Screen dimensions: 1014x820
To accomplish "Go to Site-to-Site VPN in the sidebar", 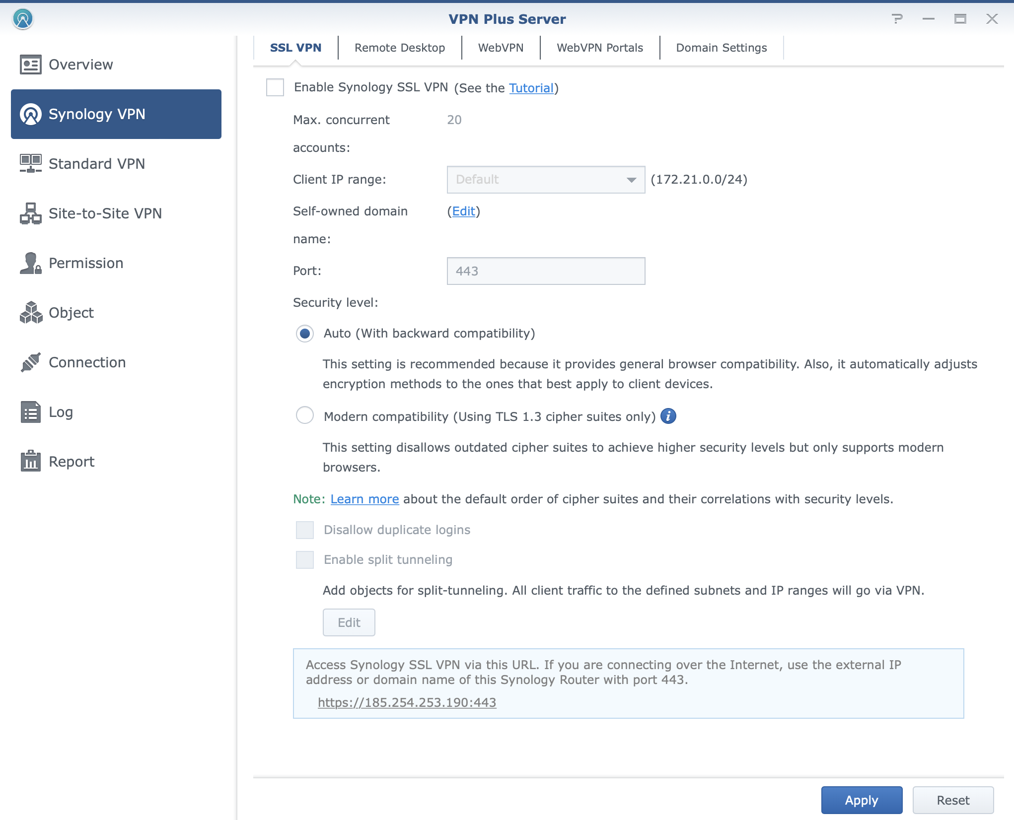I will pos(116,213).
